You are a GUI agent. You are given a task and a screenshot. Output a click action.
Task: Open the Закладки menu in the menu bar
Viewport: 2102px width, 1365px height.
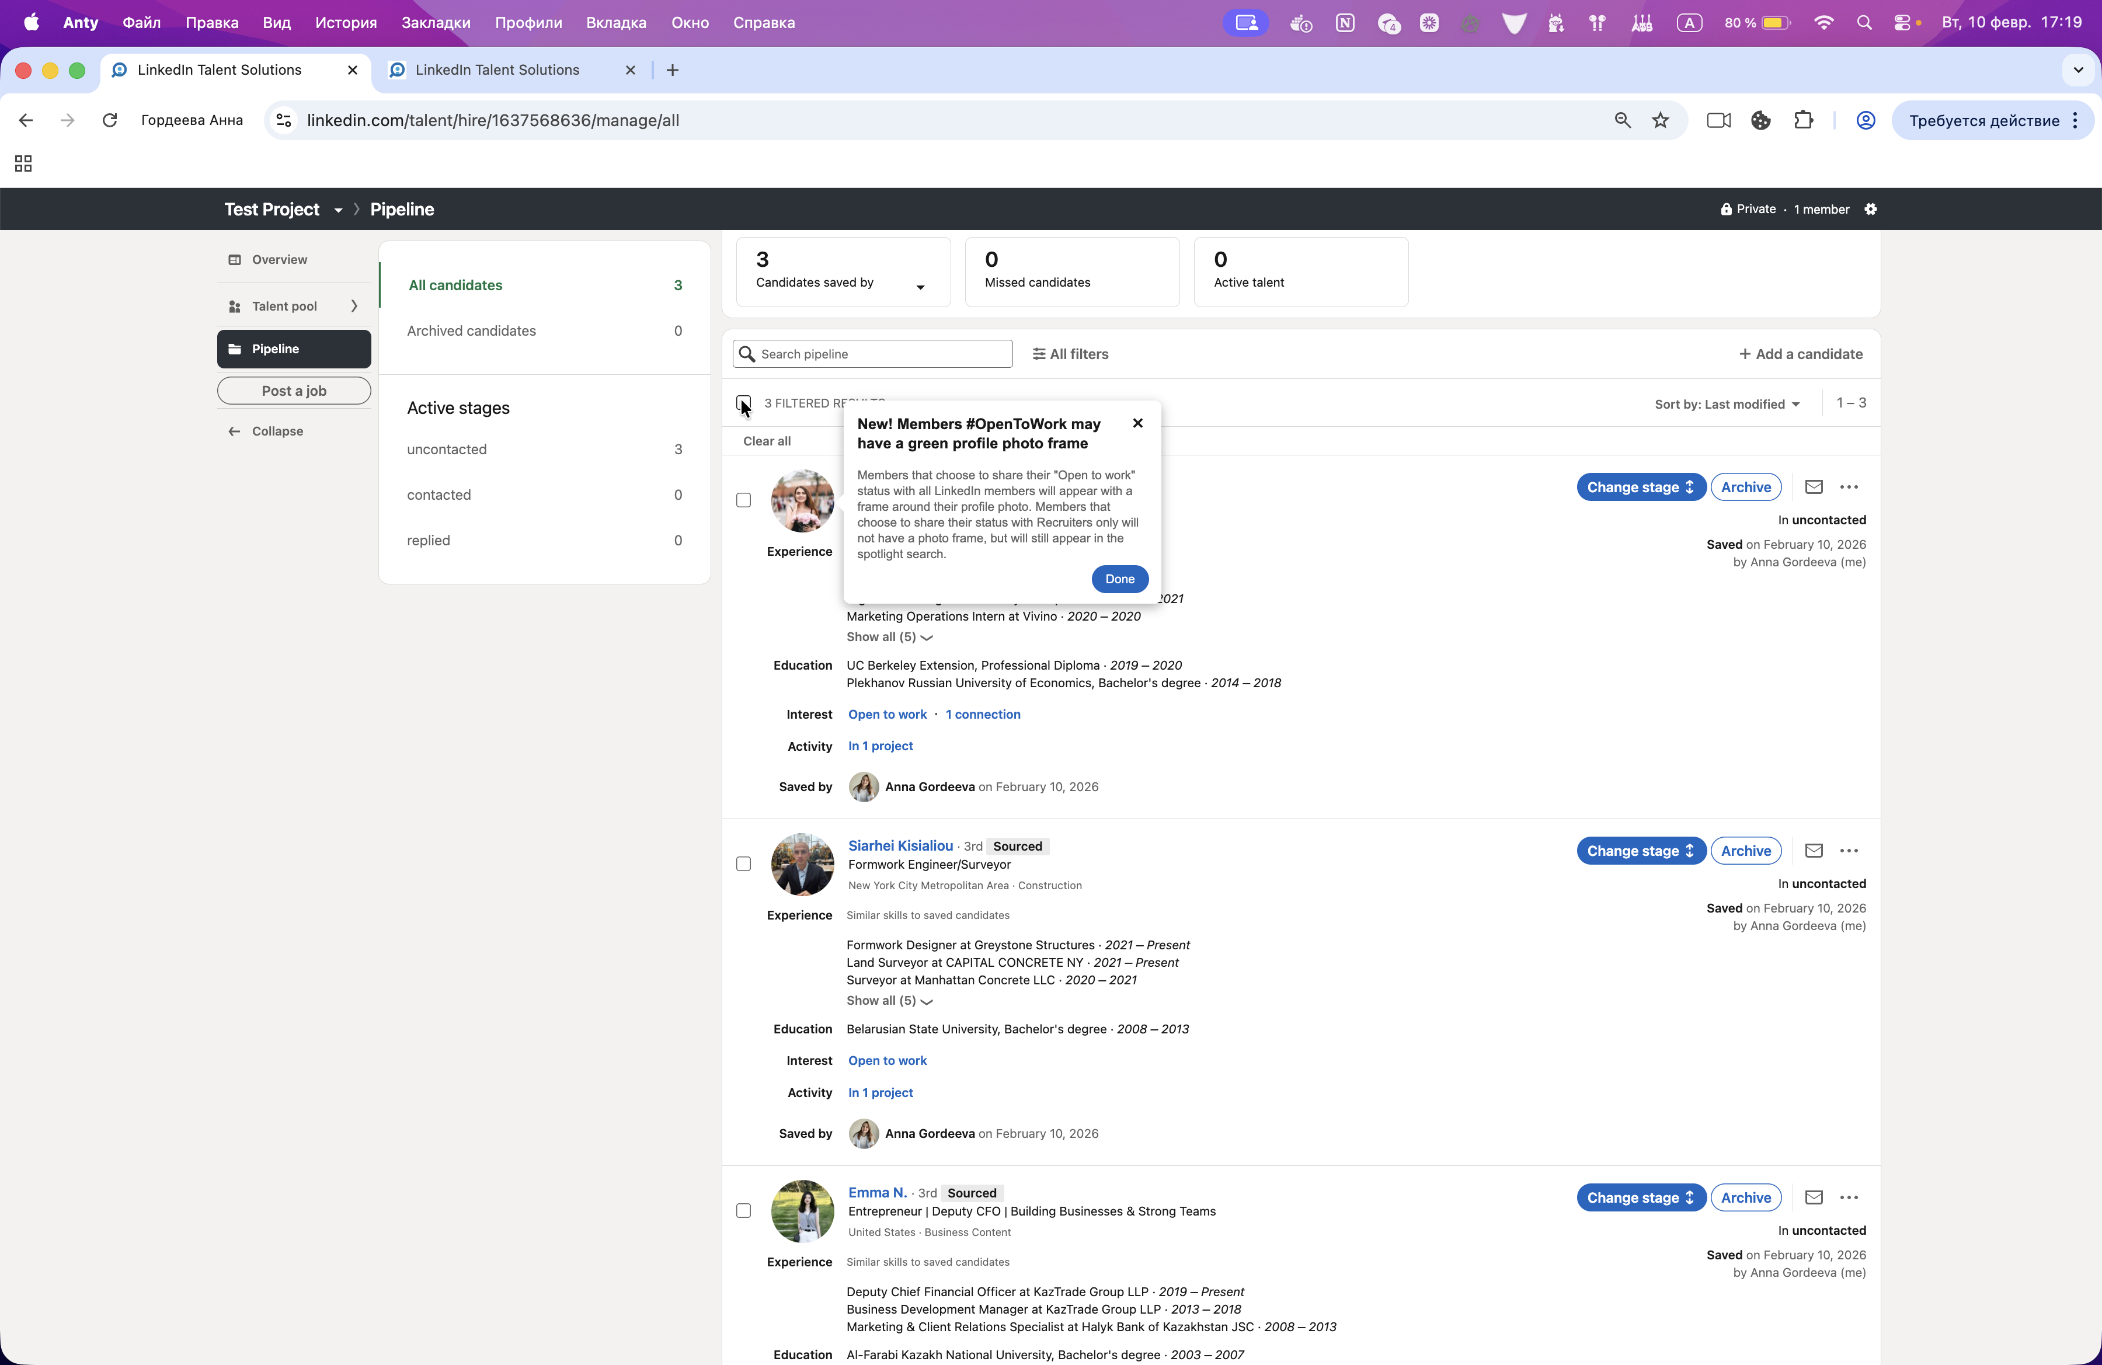point(436,23)
